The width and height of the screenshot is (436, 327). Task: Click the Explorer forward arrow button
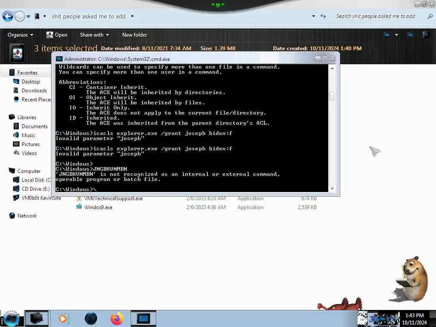pos(20,17)
